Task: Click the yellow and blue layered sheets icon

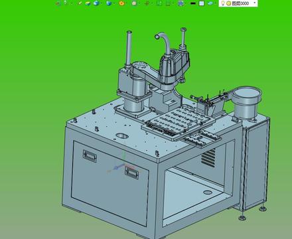Action: click(x=88, y=3)
